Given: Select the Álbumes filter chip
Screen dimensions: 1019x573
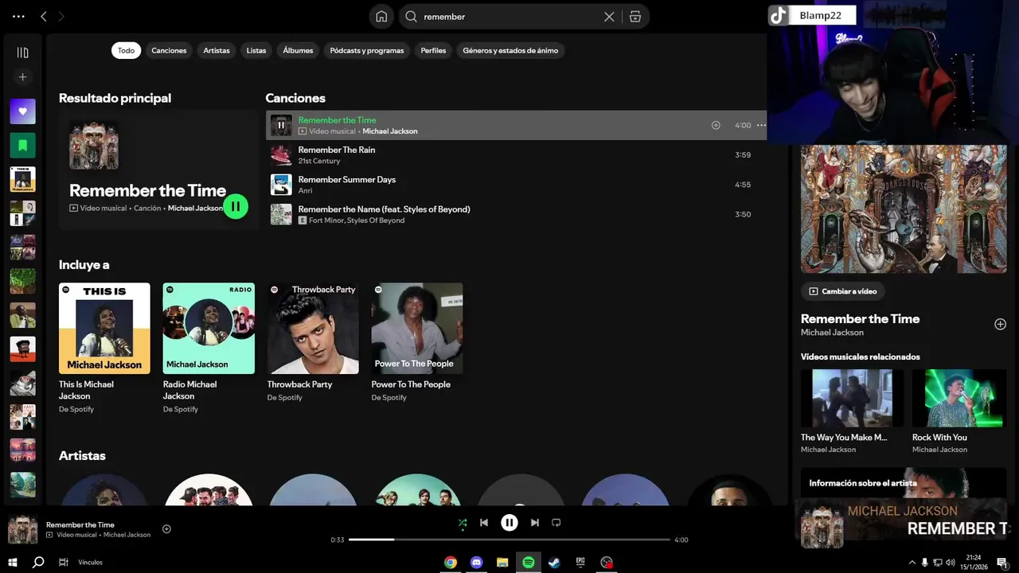Looking at the screenshot, I should (298, 50).
